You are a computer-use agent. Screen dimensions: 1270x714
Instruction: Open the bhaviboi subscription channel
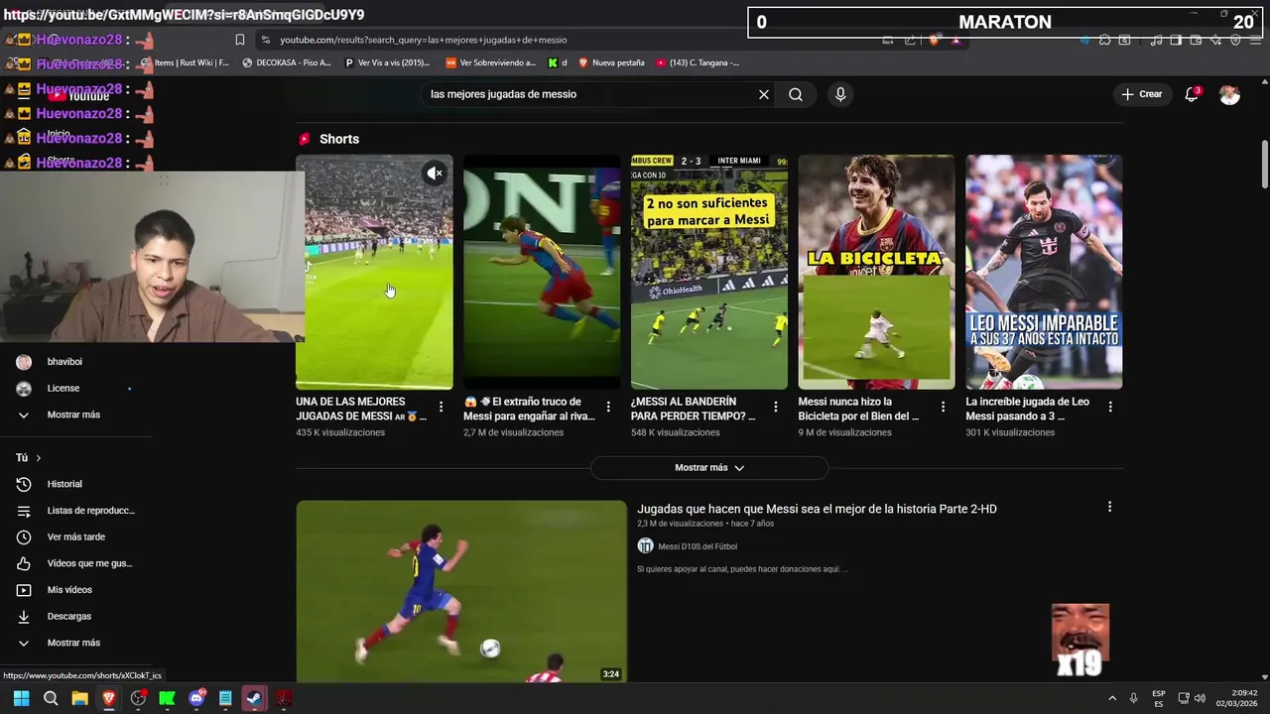[x=64, y=362]
